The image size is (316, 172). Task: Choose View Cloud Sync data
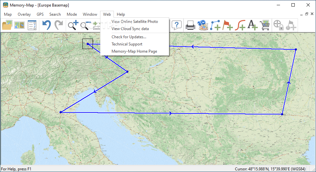(135, 28)
